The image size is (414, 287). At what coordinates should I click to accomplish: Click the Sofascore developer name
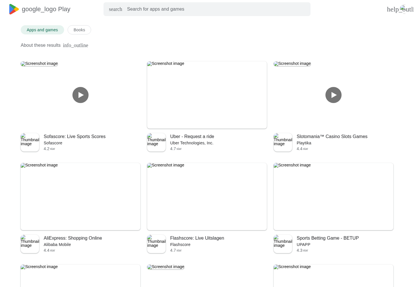pos(53,143)
